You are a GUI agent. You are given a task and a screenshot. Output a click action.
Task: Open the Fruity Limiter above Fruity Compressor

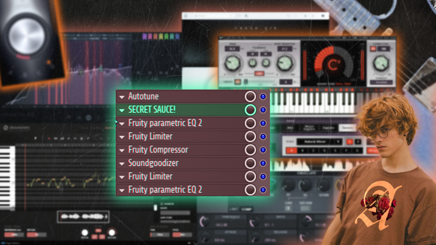point(151,137)
